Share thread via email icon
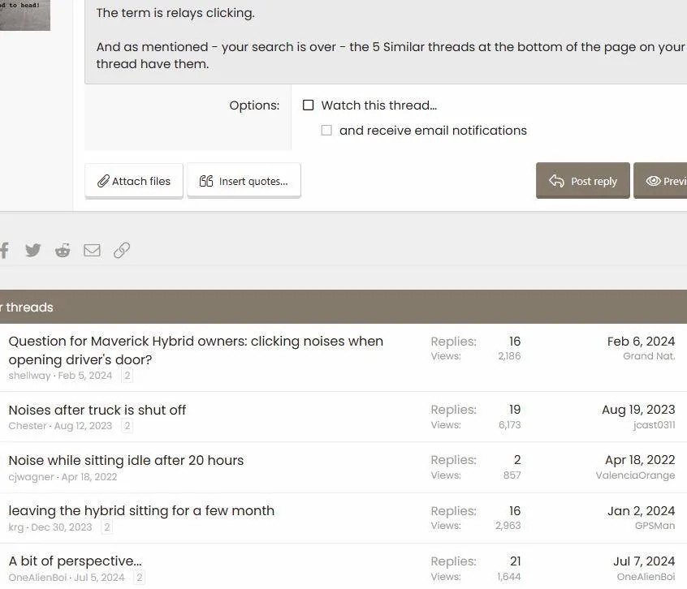The height and width of the screenshot is (589, 687). [x=92, y=251]
